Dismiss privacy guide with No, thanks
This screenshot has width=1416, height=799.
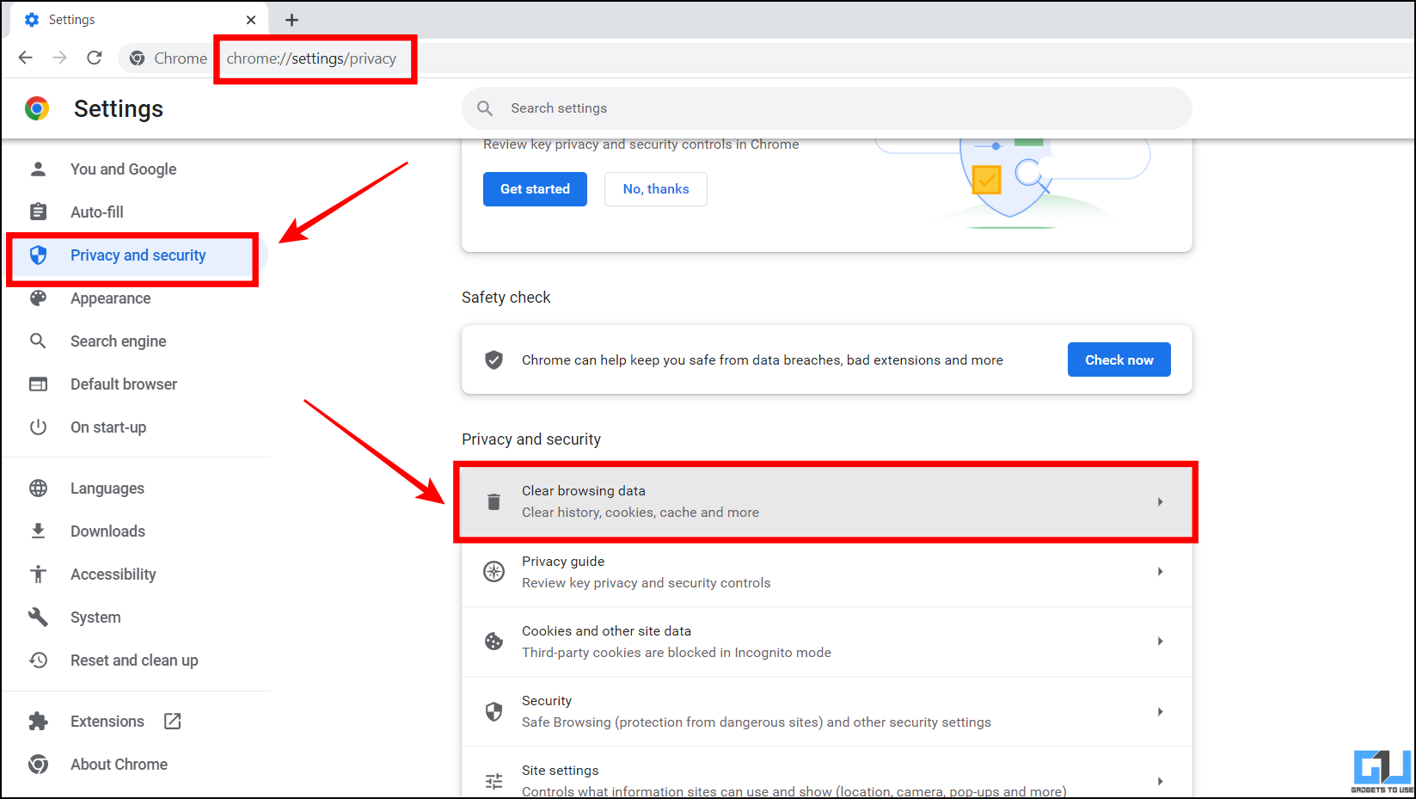point(655,189)
